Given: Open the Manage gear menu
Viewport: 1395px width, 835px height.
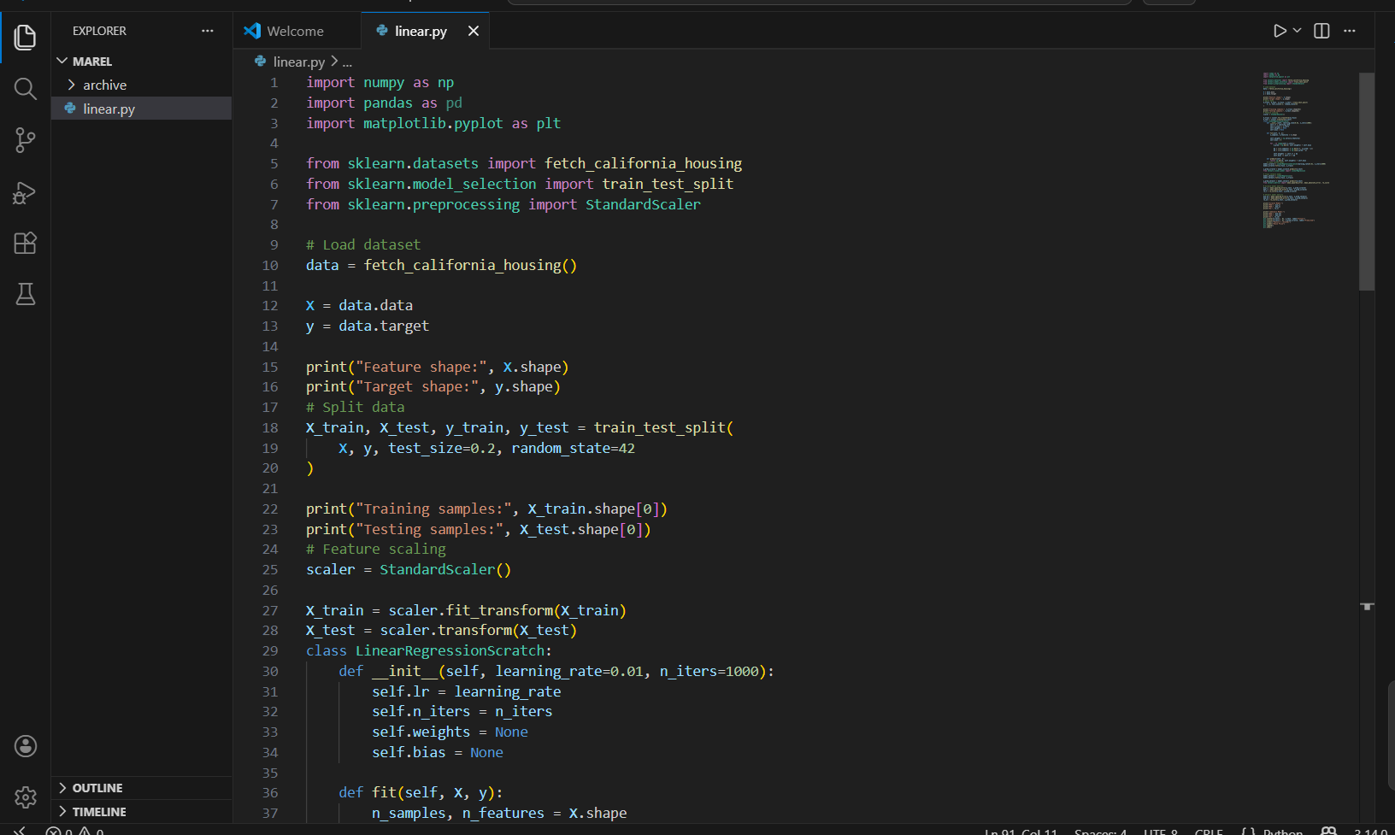Looking at the screenshot, I should pos(26,797).
